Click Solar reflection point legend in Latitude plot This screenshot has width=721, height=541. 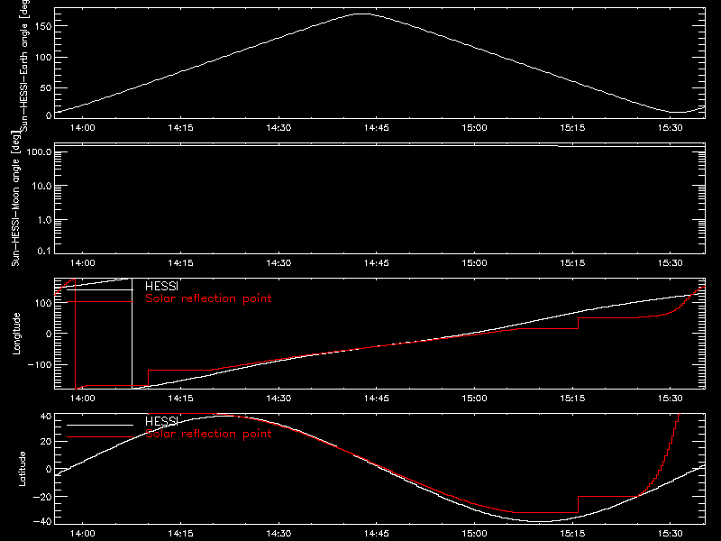(x=208, y=434)
